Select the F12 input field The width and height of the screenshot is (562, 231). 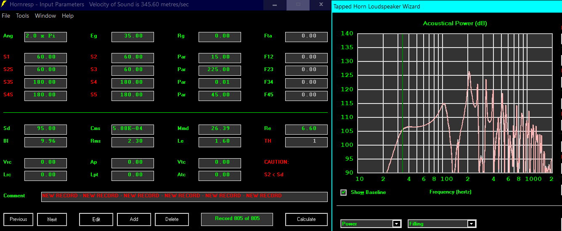click(x=306, y=58)
